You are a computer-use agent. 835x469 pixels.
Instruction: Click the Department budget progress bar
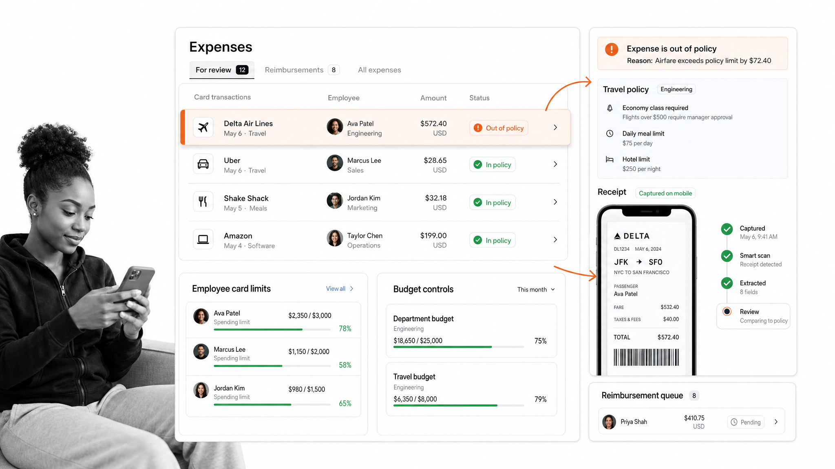pos(459,347)
